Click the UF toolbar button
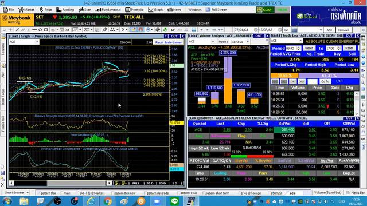 tap(173, 30)
